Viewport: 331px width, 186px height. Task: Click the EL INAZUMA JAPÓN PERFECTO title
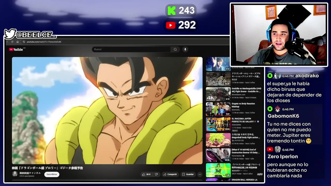(x=245, y=120)
